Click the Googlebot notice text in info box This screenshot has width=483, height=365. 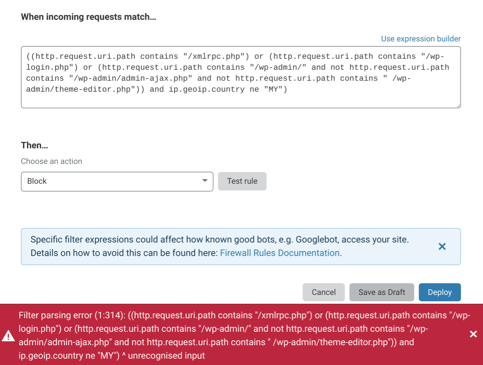tap(219, 240)
